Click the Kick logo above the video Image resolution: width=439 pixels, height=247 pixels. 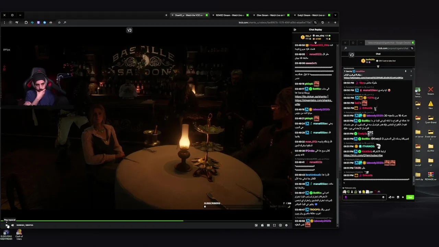click(x=129, y=30)
